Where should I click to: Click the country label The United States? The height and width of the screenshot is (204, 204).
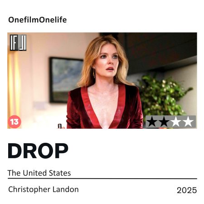pos(39,173)
